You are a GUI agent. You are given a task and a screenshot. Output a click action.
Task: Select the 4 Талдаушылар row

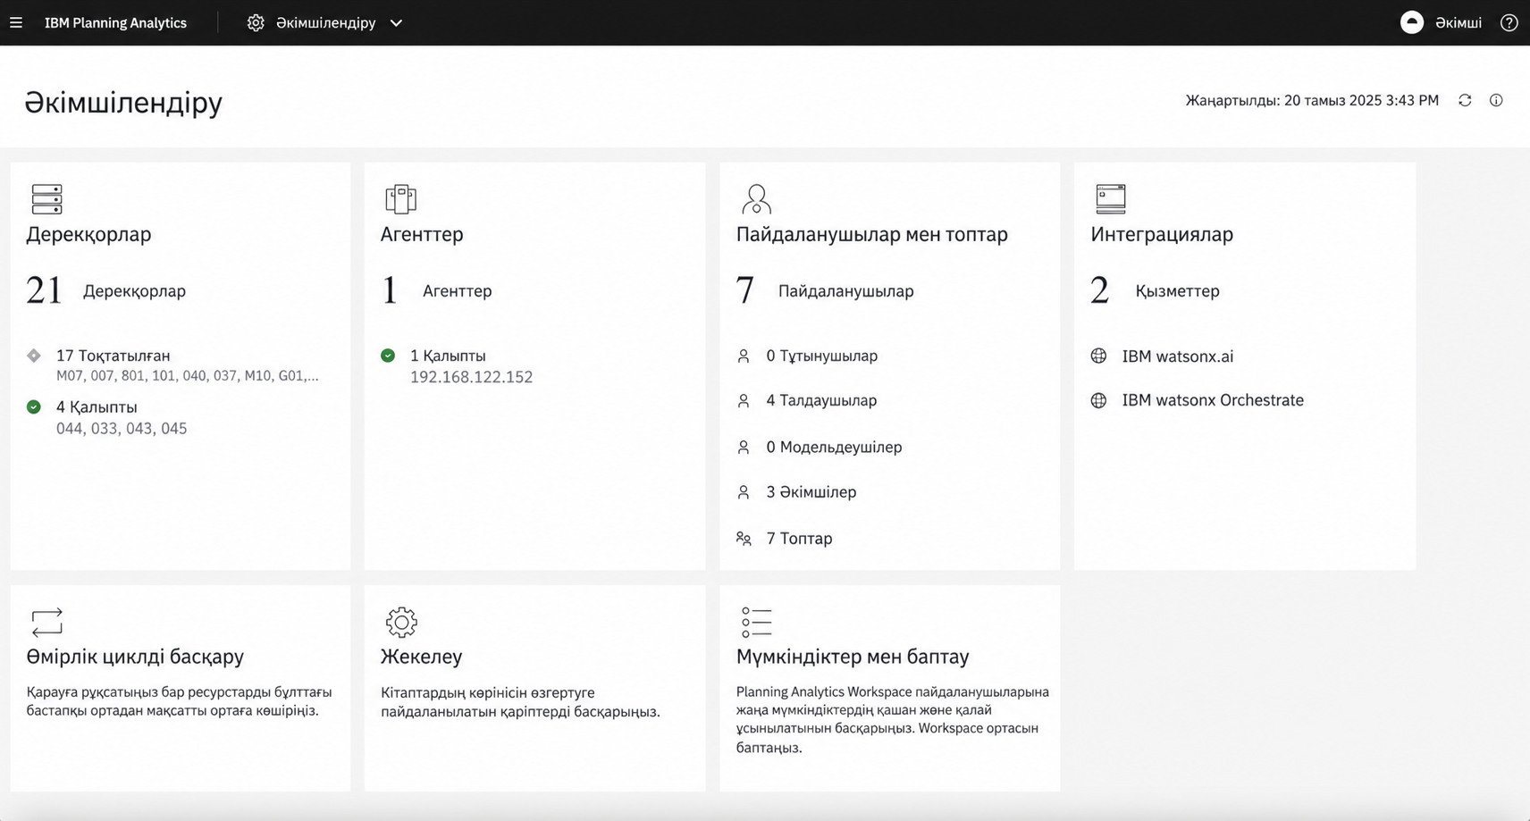point(821,401)
